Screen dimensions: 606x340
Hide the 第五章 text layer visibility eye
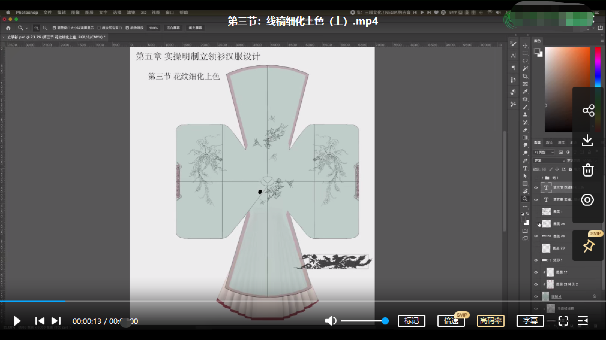click(536, 200)
